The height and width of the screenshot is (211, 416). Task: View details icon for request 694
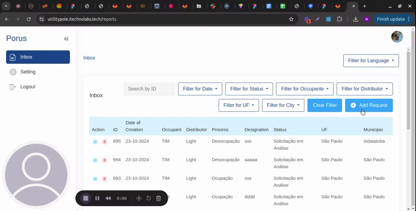point(95,160)
